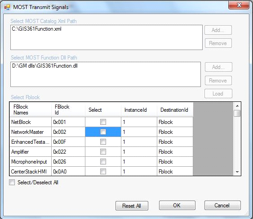Toggle the Select/Deselect All checkbox
Image resolution: width=253 pixels, height=219 pixels.
12,182
